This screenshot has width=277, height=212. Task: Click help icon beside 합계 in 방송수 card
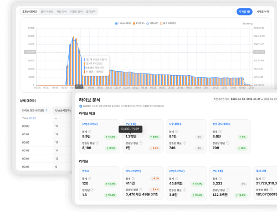coord(90,179)
